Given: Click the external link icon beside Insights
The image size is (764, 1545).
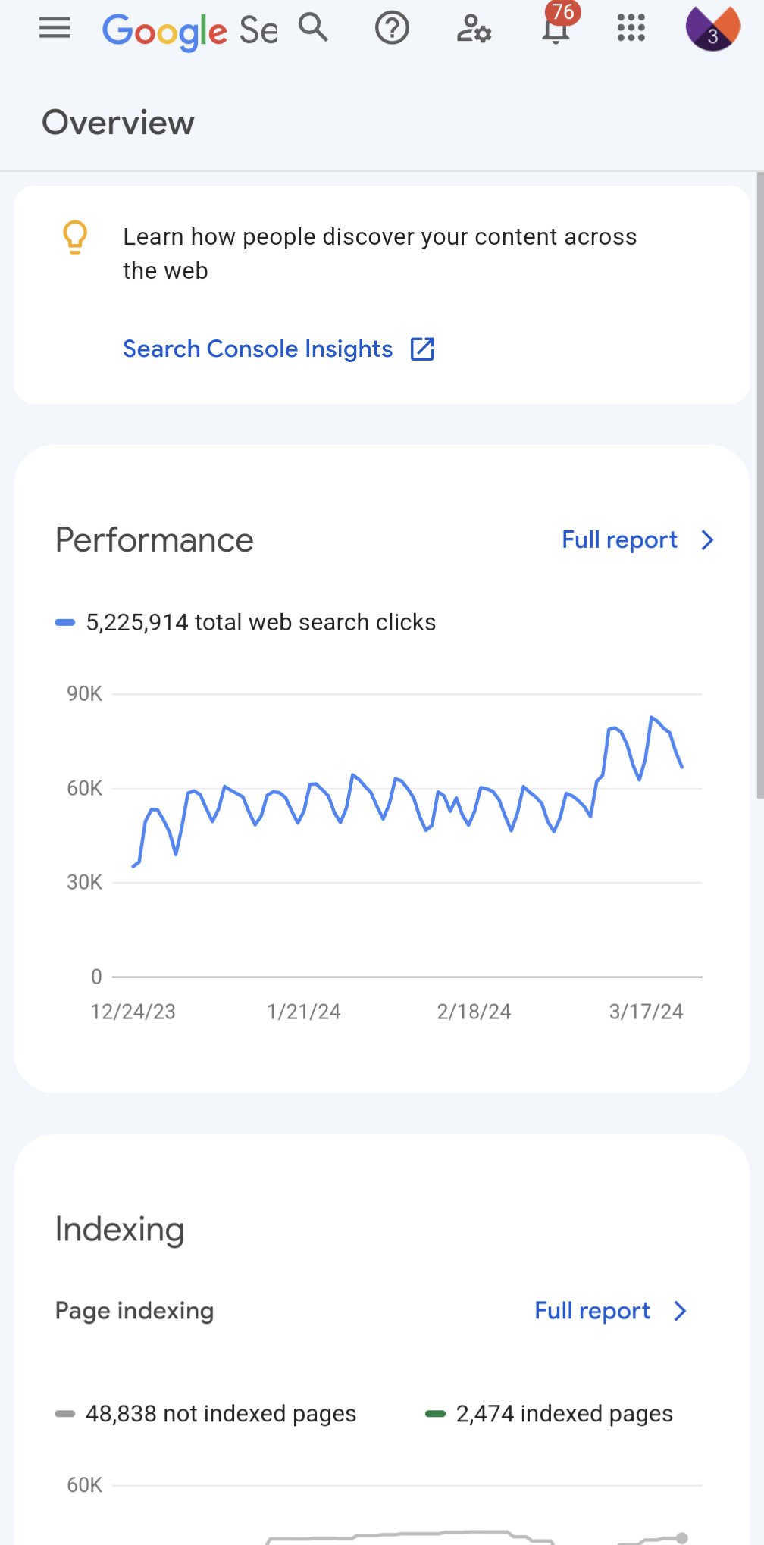Looking at the screenshot, I should (422, 349).
